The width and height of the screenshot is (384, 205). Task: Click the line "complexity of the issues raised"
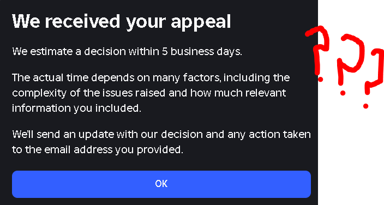click(149, 93)
